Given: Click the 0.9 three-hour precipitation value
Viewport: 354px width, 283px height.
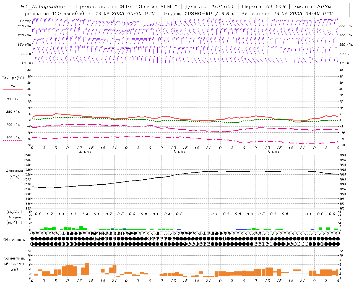Looking at the screenshot, I should click(332, 214).
